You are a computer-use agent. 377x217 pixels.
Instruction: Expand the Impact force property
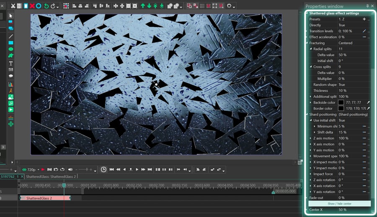[311, 174]
